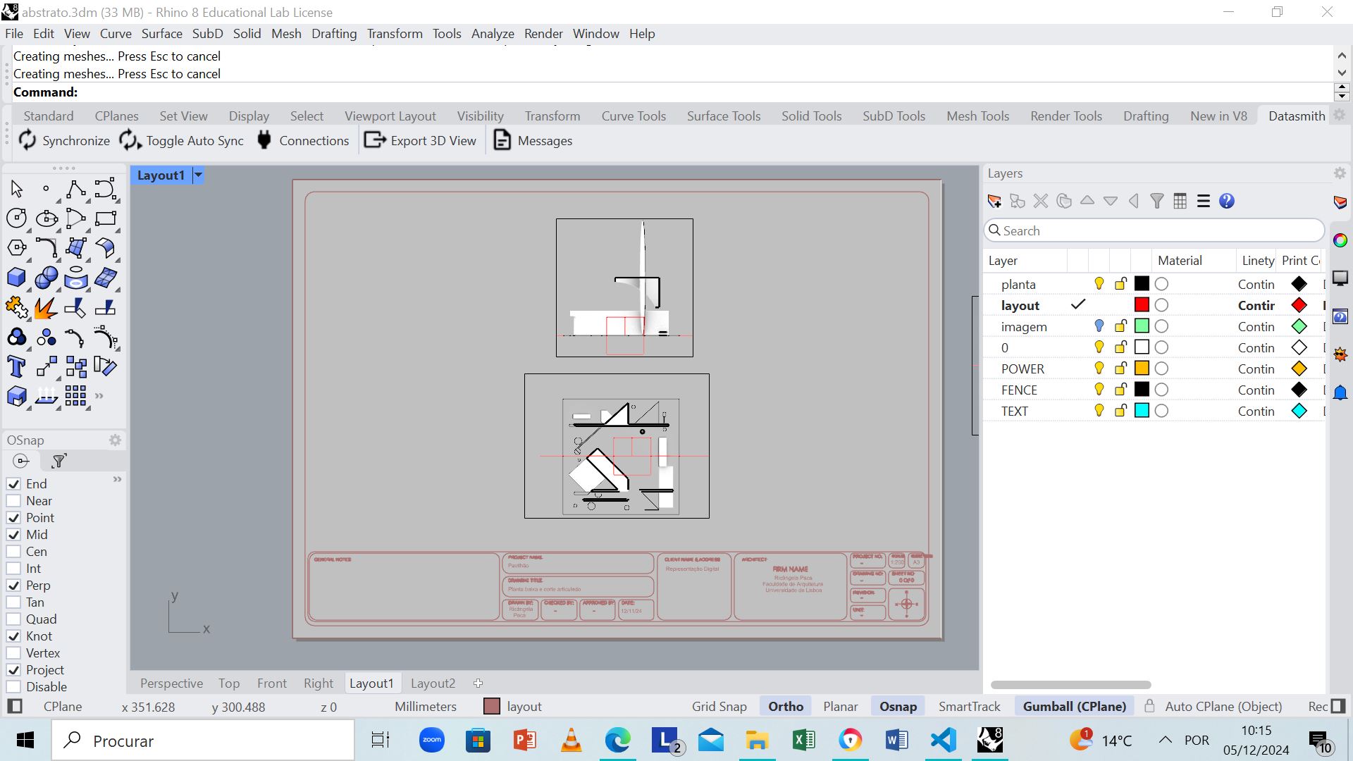Switch to the Curve Tools toolbar tab

634,116
